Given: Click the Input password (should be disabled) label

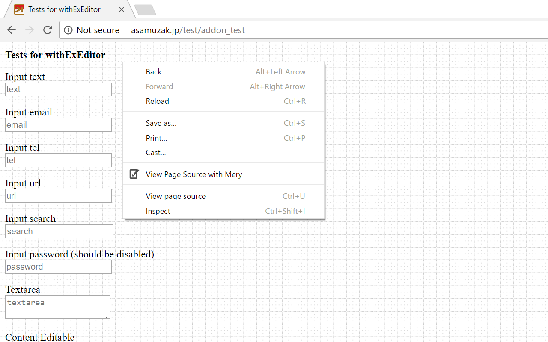Looking at the screenshot, I should tap(80, 254).
